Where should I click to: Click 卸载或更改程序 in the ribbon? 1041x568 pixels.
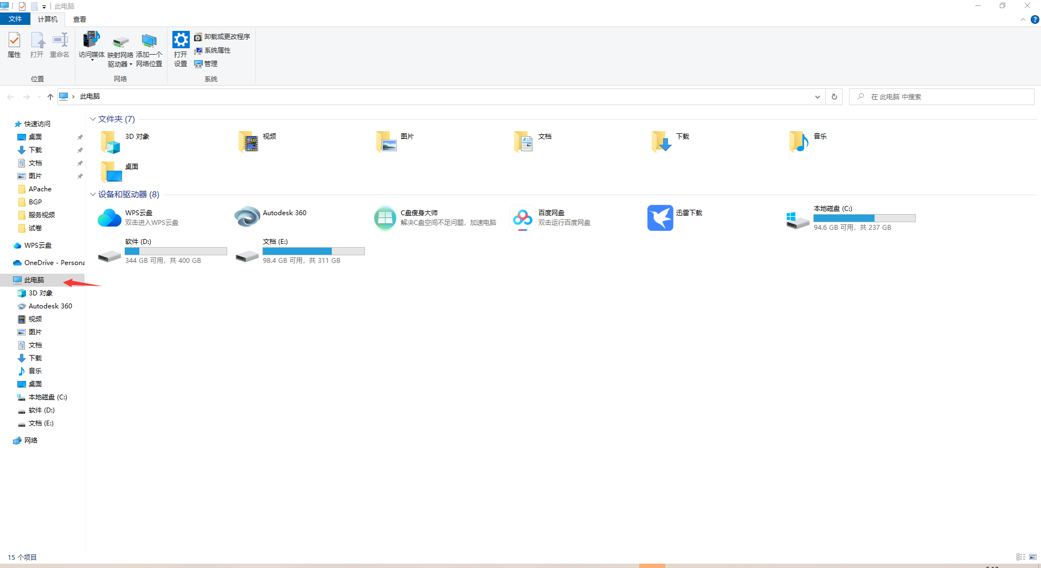(222, 37)
